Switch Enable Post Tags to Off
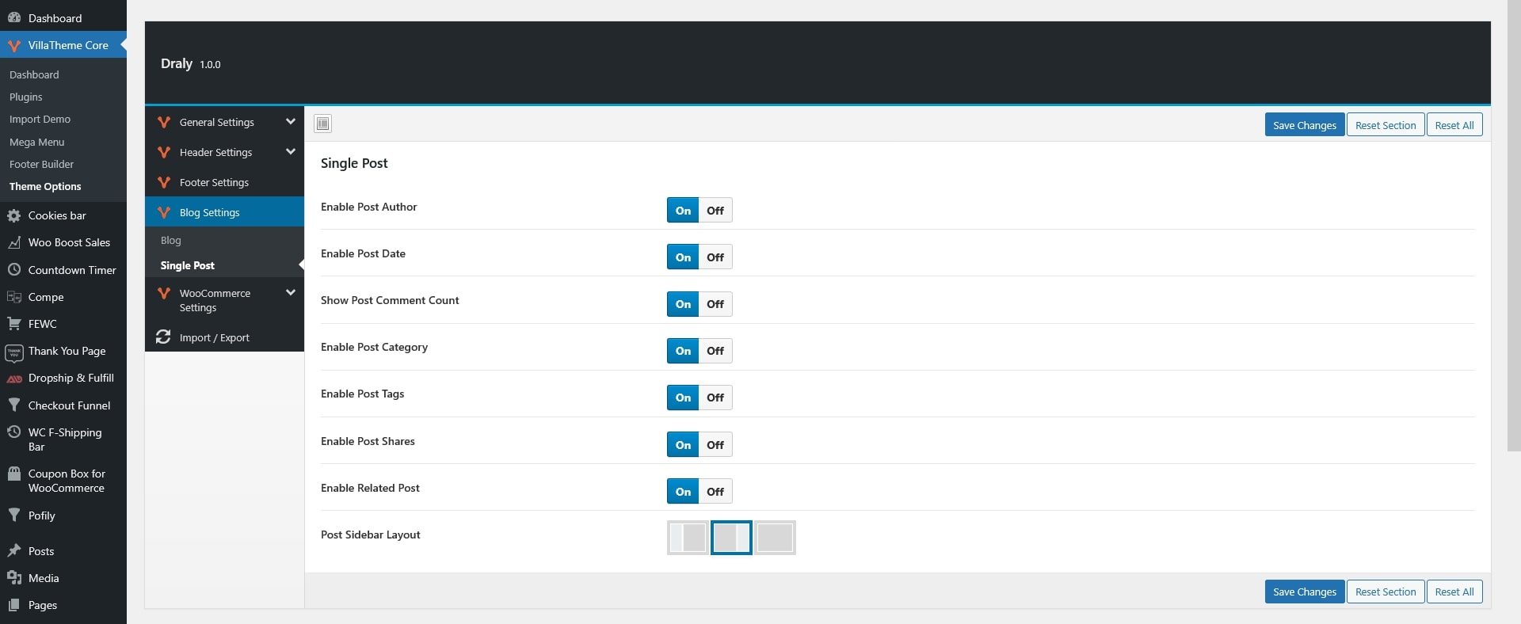Image resolution: width=1521 pixels, height=624 pixels. coord(715,398)
